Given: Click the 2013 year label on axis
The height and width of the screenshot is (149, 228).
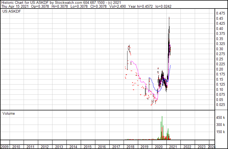Looking at the screenshot, I should click(x=59, y=147).
